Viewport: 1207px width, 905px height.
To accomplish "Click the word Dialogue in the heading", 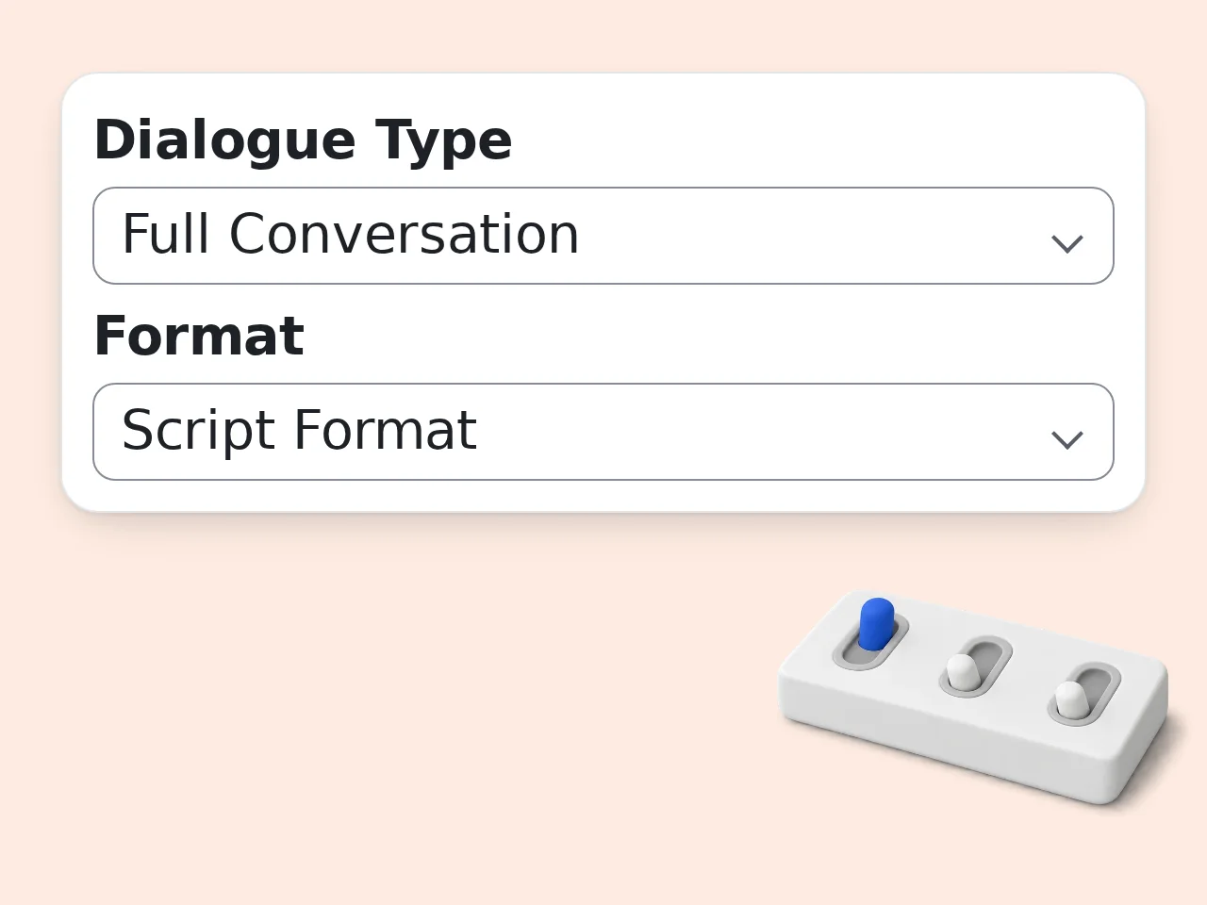I will point(224,140).
